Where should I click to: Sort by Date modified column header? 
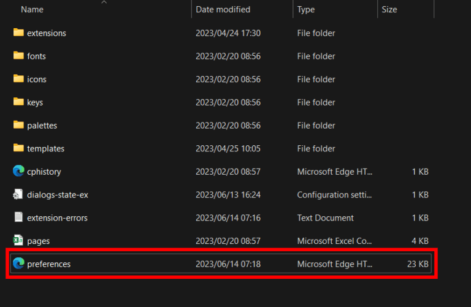pos(223,10)
